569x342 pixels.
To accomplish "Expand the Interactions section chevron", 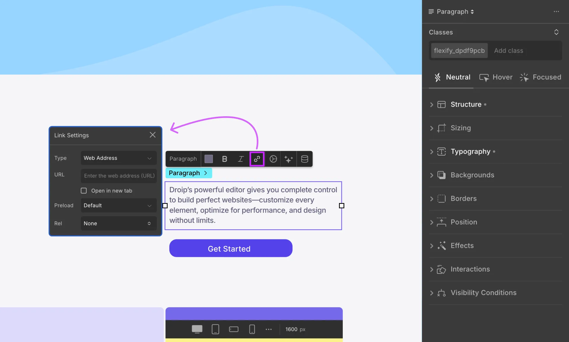I will pos(432,269).
